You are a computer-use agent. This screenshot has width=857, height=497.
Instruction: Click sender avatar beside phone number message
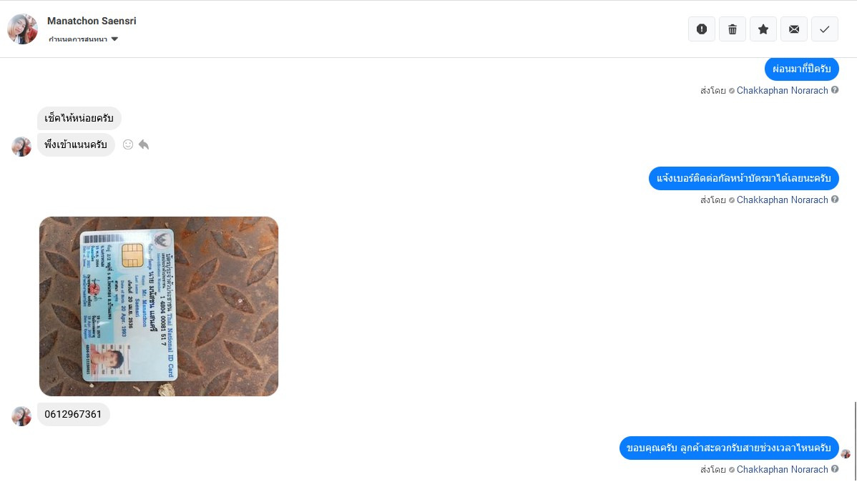pyautogui.click(x=21, y=416)
